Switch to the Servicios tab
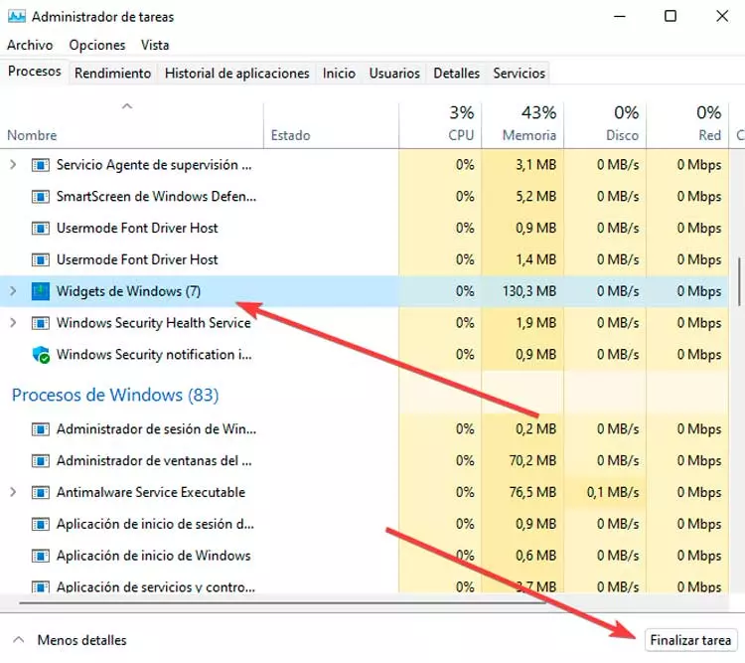Image resolution: width=745 pixels, height=663 pixels. click(x=519, y=74)
